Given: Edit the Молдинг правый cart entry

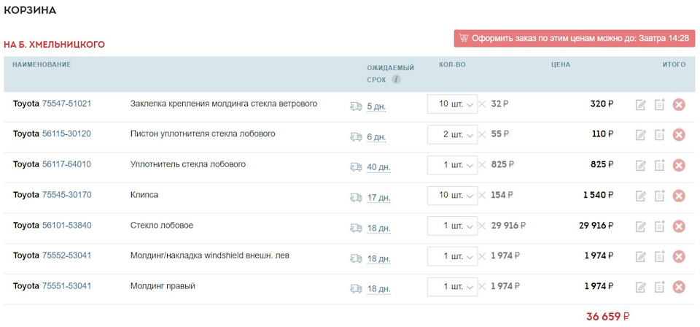Looking at the screenshot, I should coord(641,288).
